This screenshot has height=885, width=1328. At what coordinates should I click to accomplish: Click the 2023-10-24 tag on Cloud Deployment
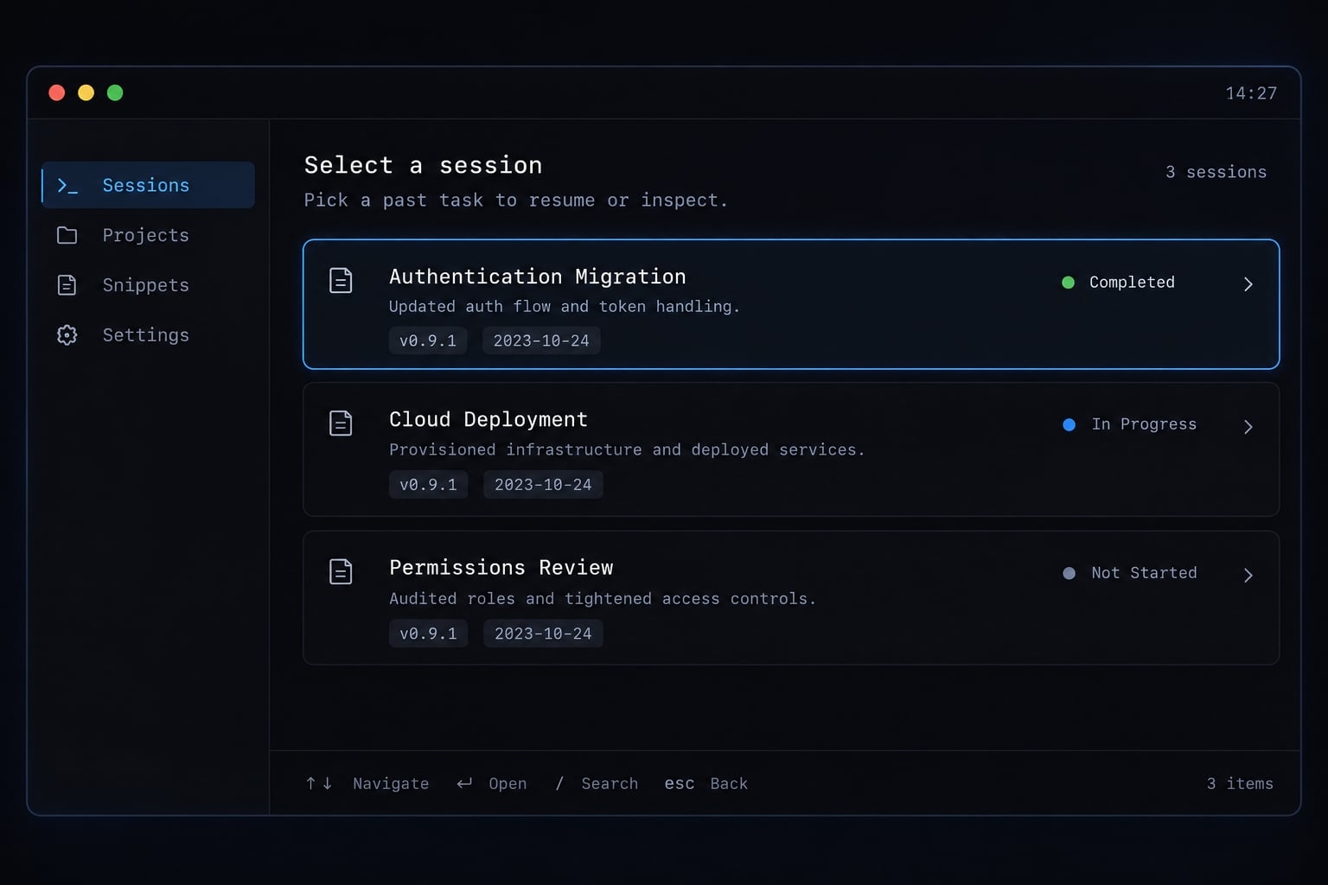tap(543, 485)
